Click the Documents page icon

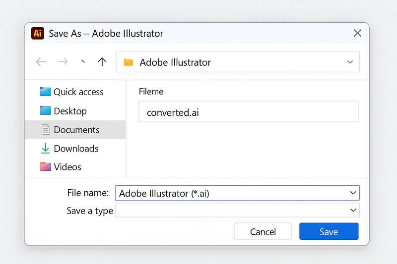point(46,130)
